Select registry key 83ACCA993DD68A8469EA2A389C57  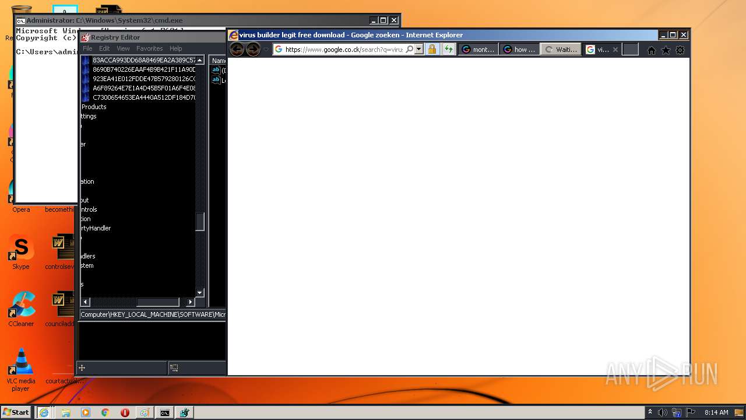144,60
